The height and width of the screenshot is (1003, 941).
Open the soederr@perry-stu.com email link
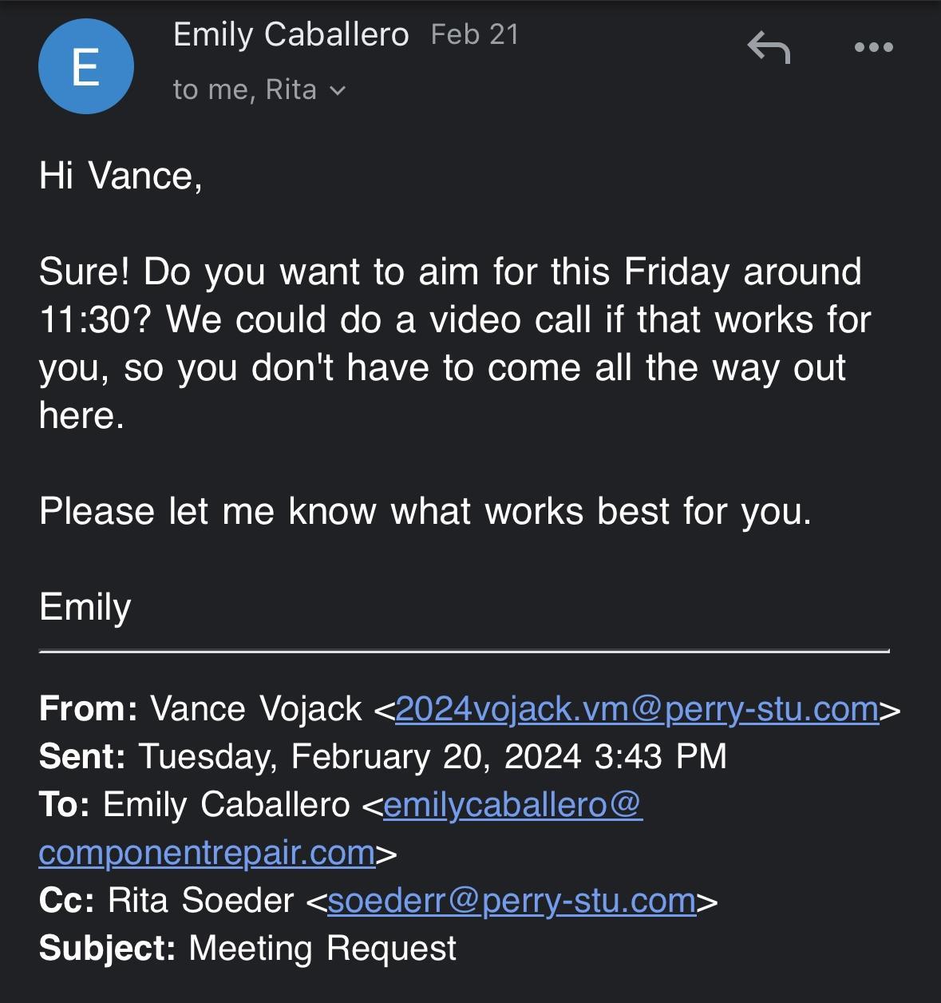tap(512, 901)
